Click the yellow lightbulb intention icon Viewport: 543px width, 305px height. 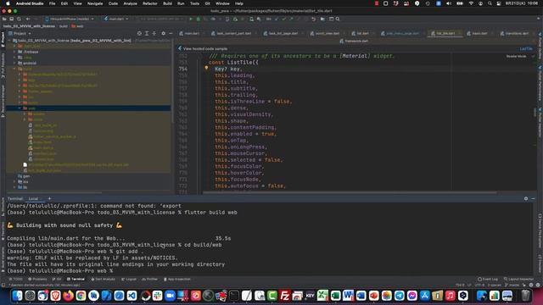pyautogui.click(x=206, y=68)
